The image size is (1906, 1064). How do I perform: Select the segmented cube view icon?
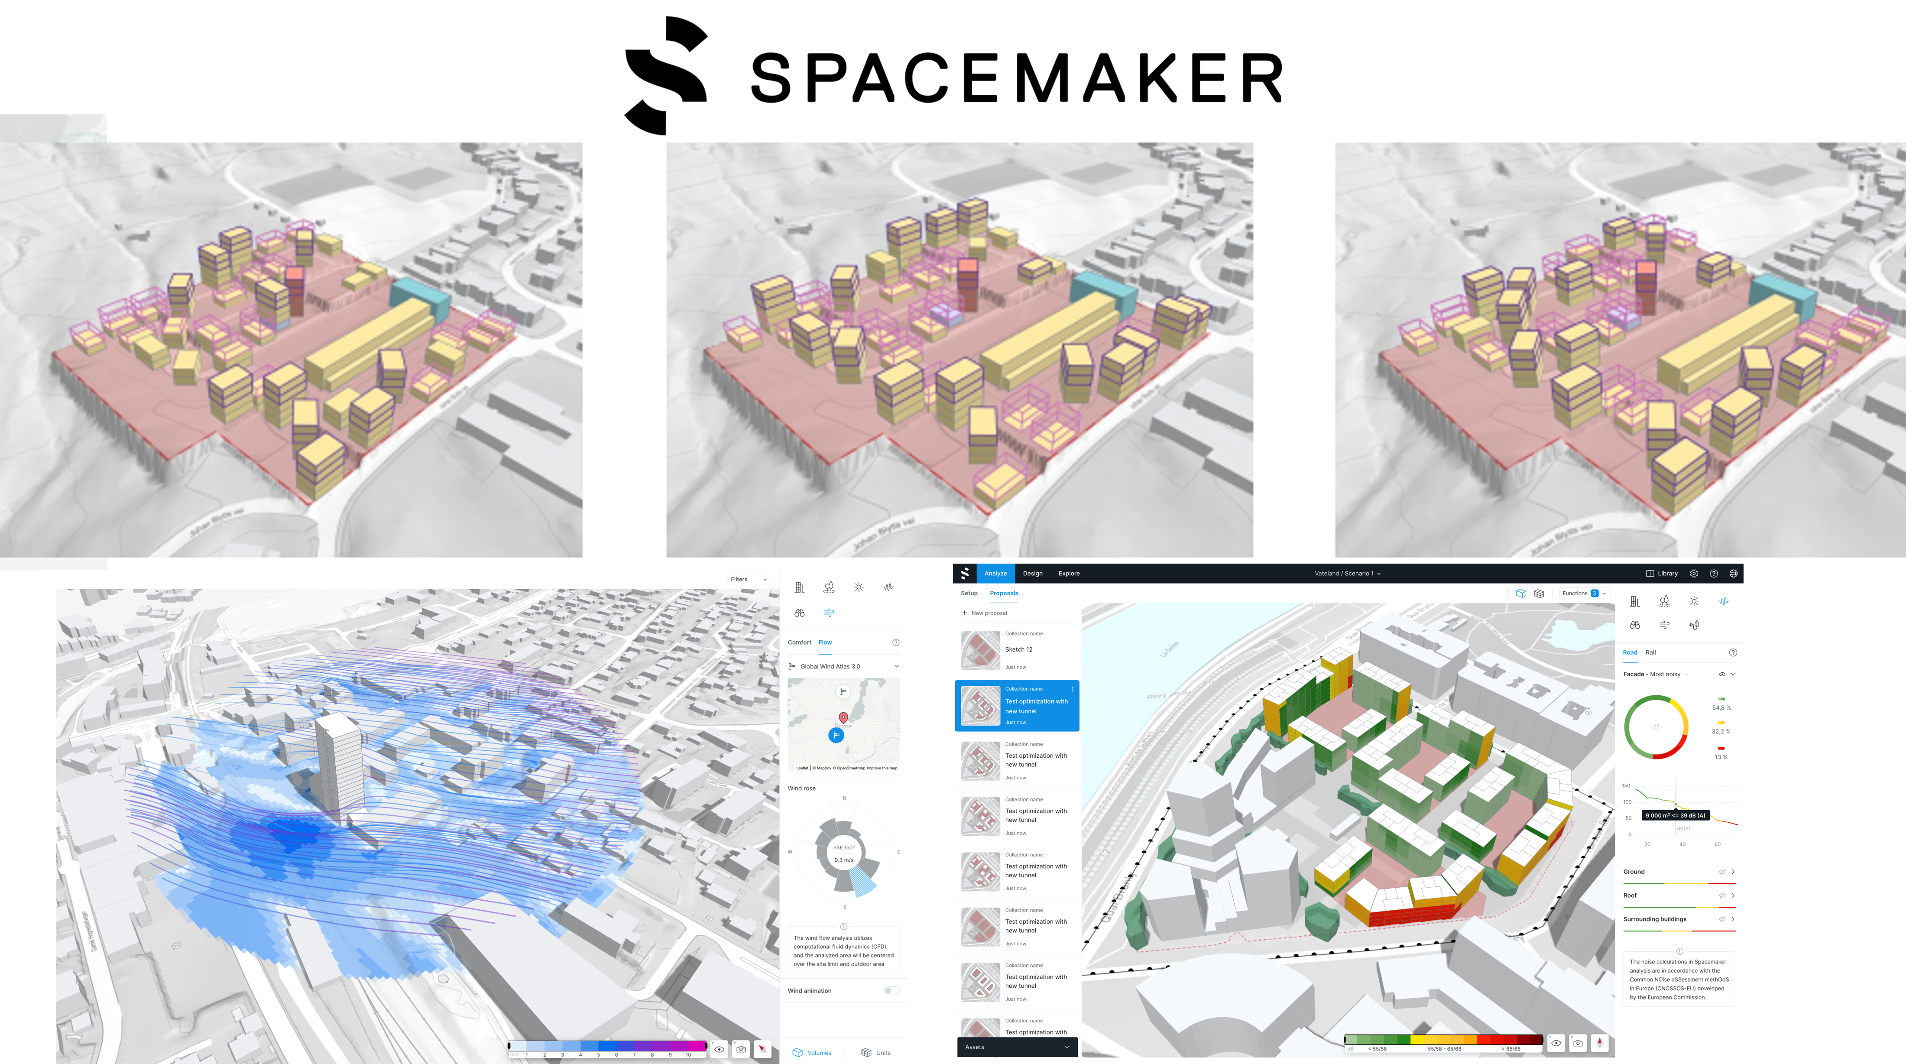(x=1539, y=594)
